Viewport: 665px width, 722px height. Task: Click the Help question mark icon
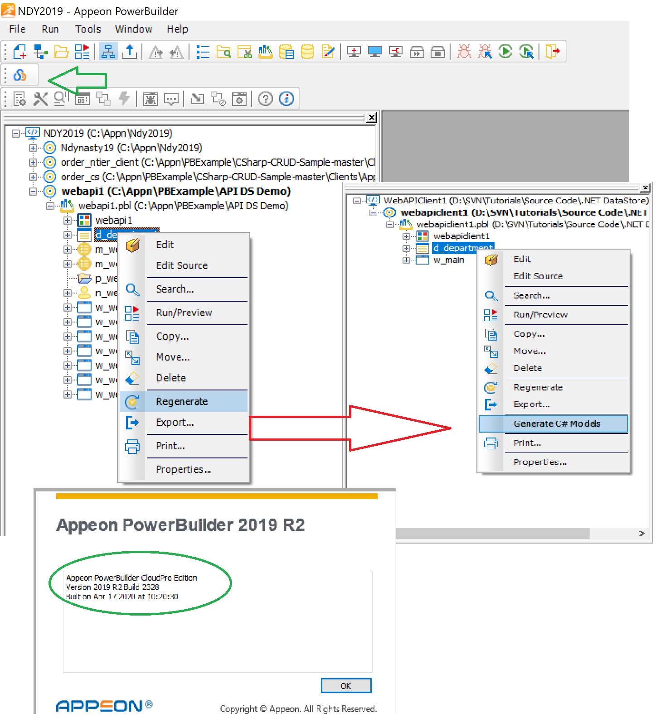pyautogui.click(x=266, y=99)
